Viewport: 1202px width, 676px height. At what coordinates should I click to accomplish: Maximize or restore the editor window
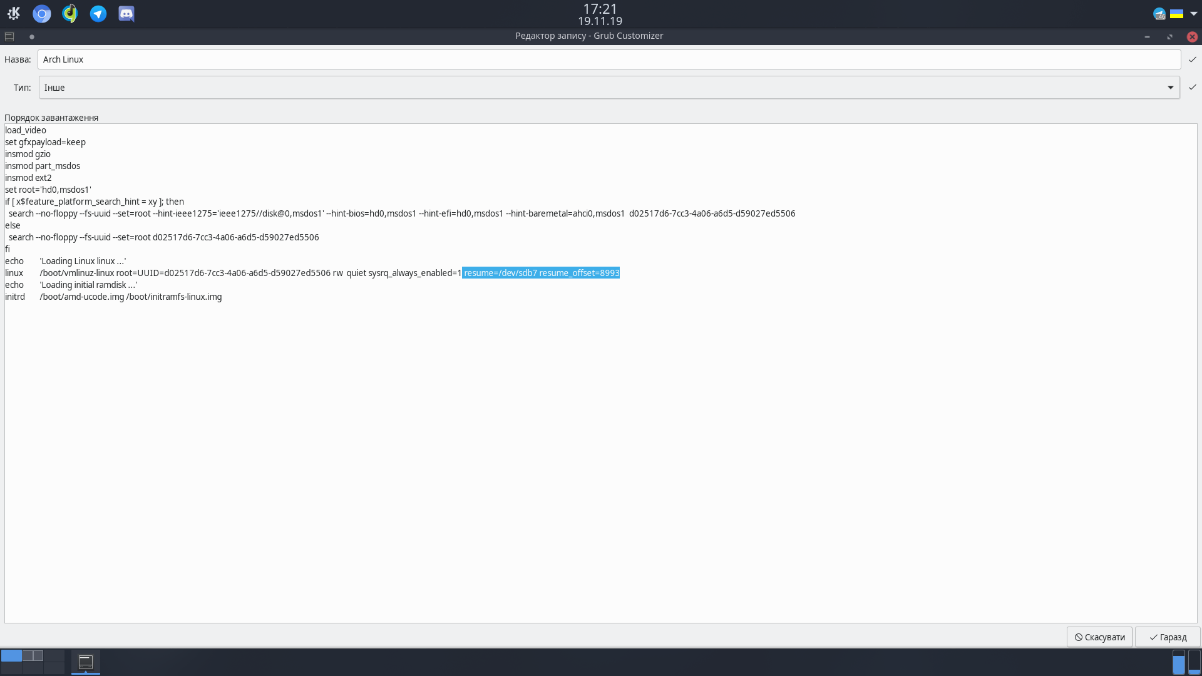pos(1169,37)
